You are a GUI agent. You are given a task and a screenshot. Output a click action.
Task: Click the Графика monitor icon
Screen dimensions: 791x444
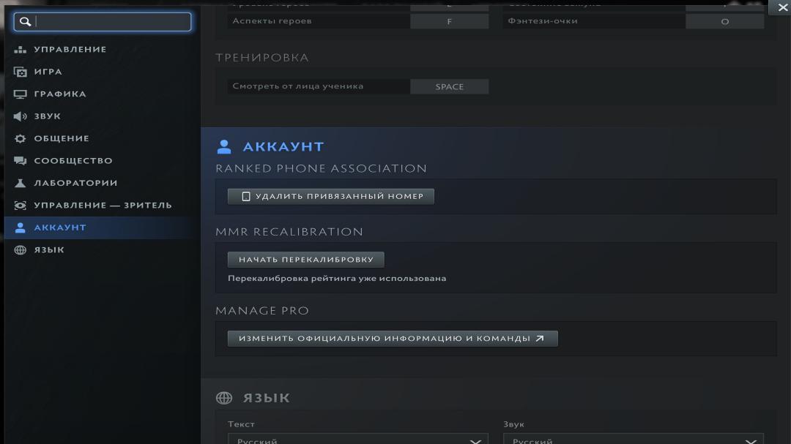coord(21,94)
